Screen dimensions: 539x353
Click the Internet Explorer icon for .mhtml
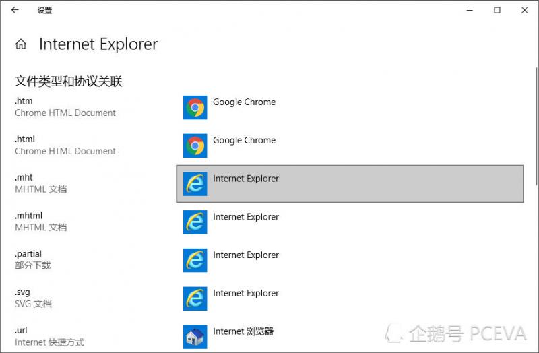click(195, 222)
